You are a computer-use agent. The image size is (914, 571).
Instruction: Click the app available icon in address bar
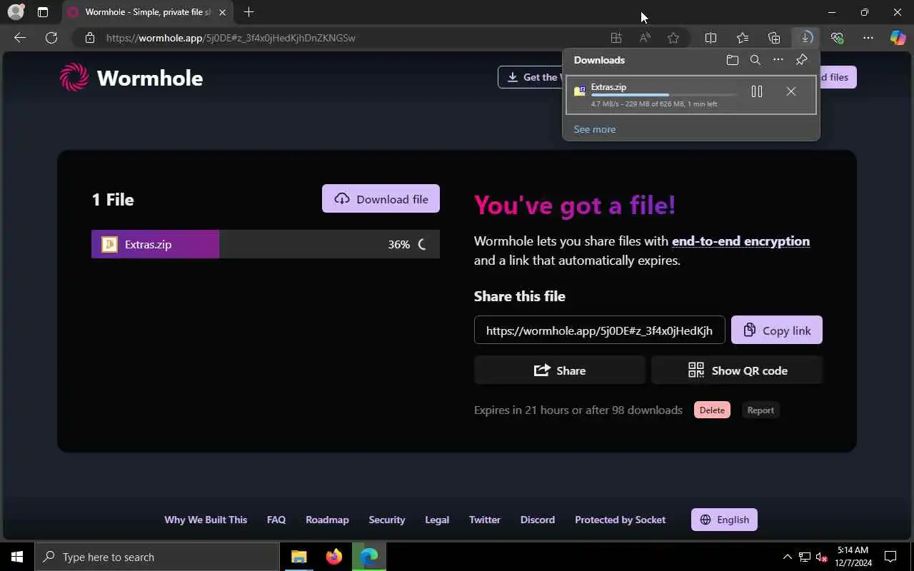(x=616, y=38)
